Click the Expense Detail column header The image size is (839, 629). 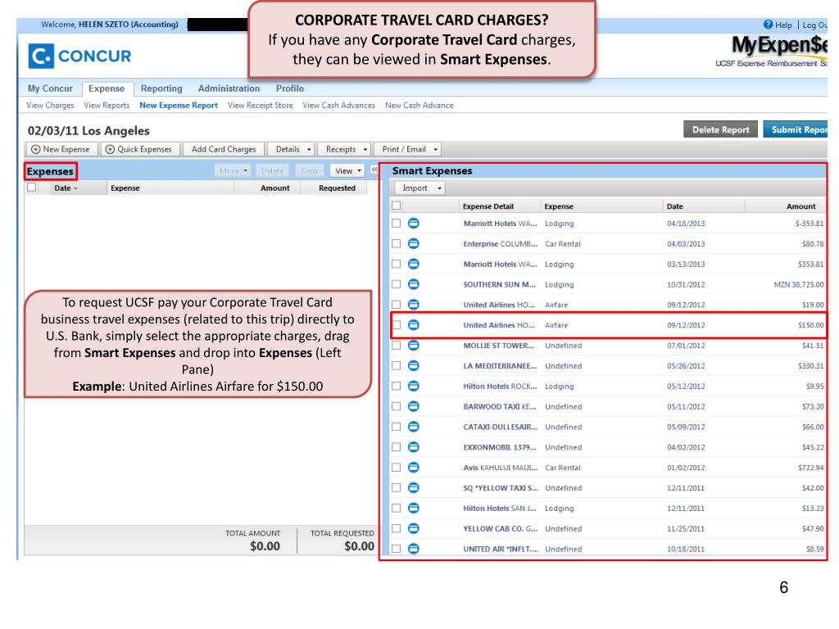(488, 206)
